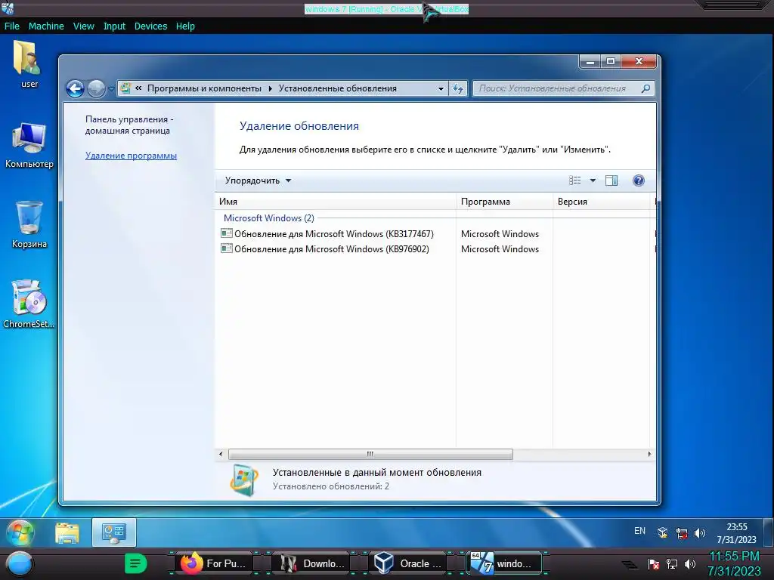Click the Control Panel taskbar button
The width and height of the screenshot is (774, 580).
(x=114, y=532)
